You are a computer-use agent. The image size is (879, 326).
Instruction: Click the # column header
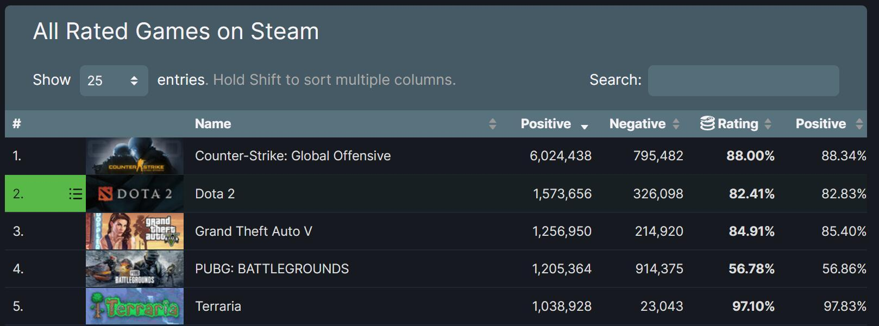tap(17, 124)
